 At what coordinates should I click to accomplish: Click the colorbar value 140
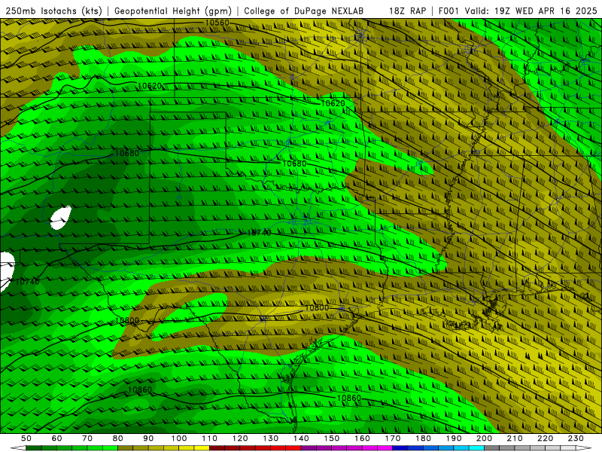(301, 438)
